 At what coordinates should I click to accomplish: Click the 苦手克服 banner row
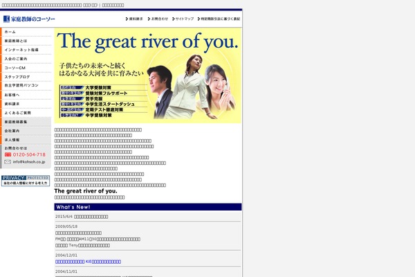tap(104, 98)
